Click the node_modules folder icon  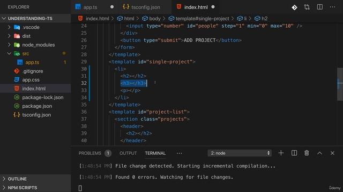[x=17, y=45]
